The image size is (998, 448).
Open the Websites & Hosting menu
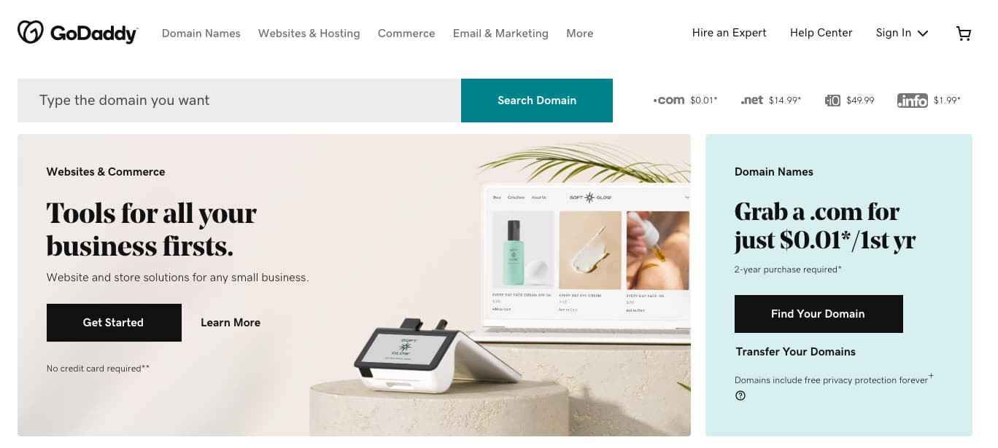[309, 34]
